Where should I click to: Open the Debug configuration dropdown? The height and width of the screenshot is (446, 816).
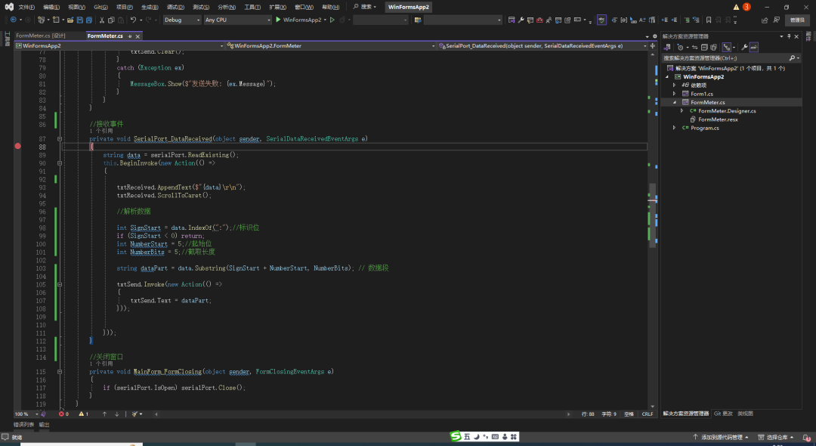(181, 20)
